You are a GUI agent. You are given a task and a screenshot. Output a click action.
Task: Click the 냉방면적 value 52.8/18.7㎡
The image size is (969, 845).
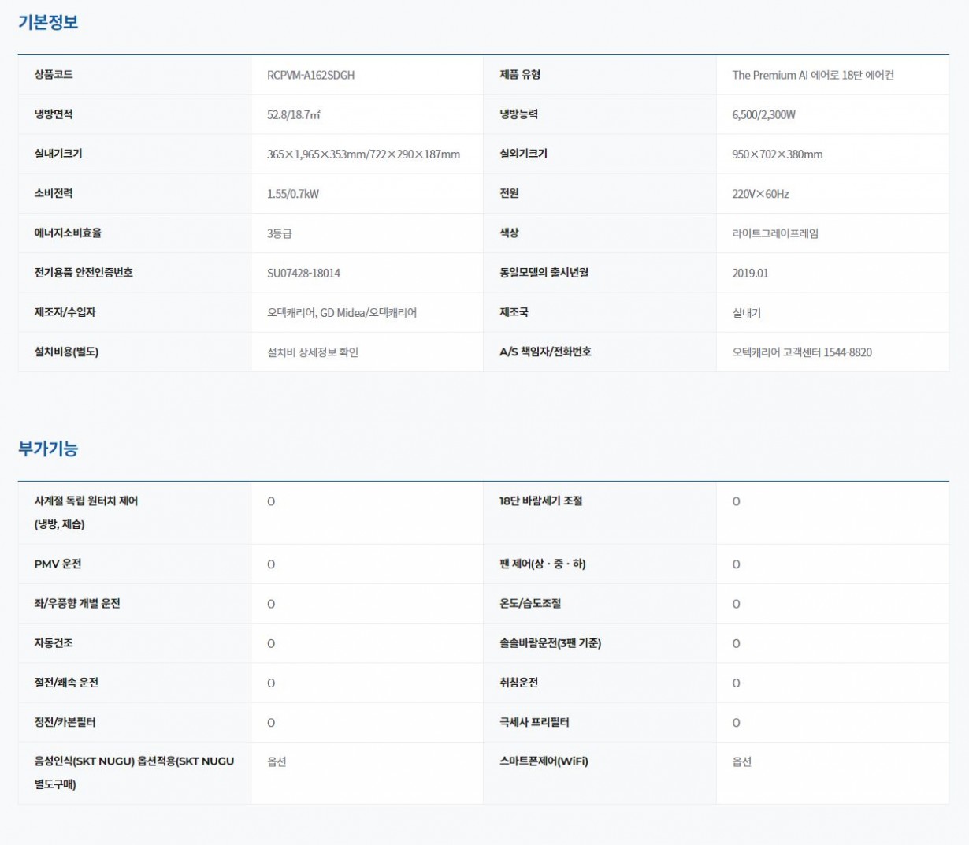pyautogui.click(x=294, y=114)
